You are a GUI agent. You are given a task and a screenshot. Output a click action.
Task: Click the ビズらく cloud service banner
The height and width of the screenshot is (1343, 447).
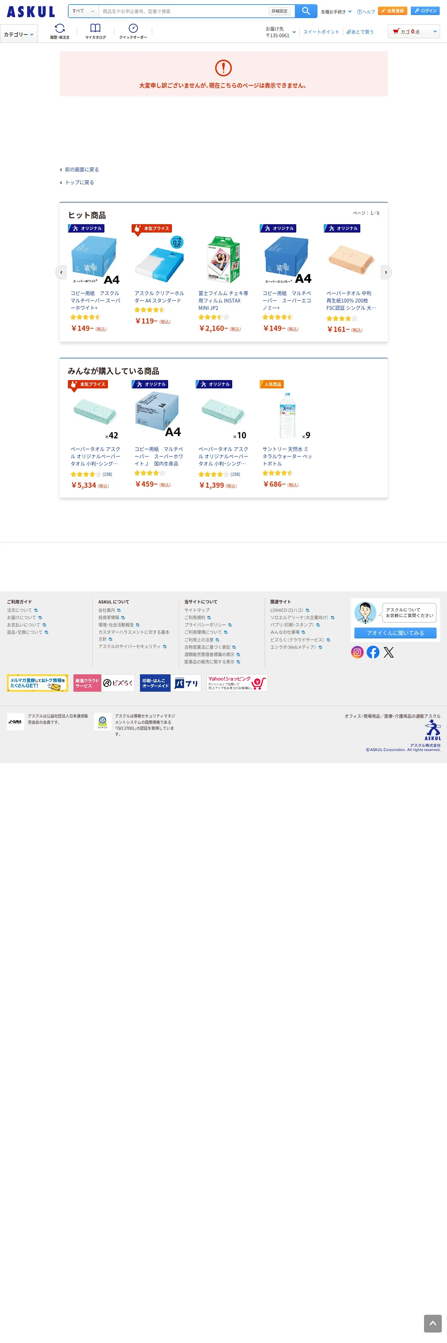103,683
